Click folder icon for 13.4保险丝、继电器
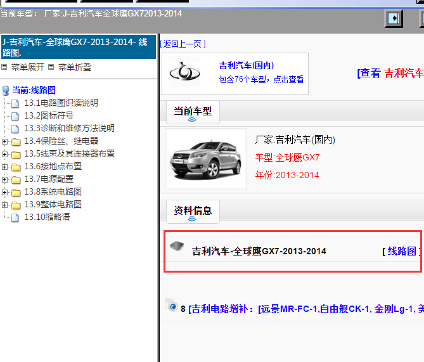424x362 pixels. click(16, 142)
